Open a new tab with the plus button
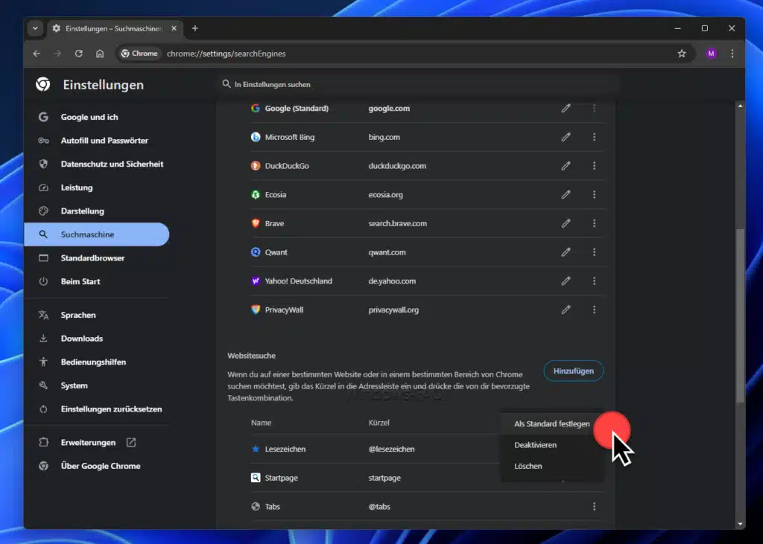This screenshot has height=544, width=763. pos(194,28)
